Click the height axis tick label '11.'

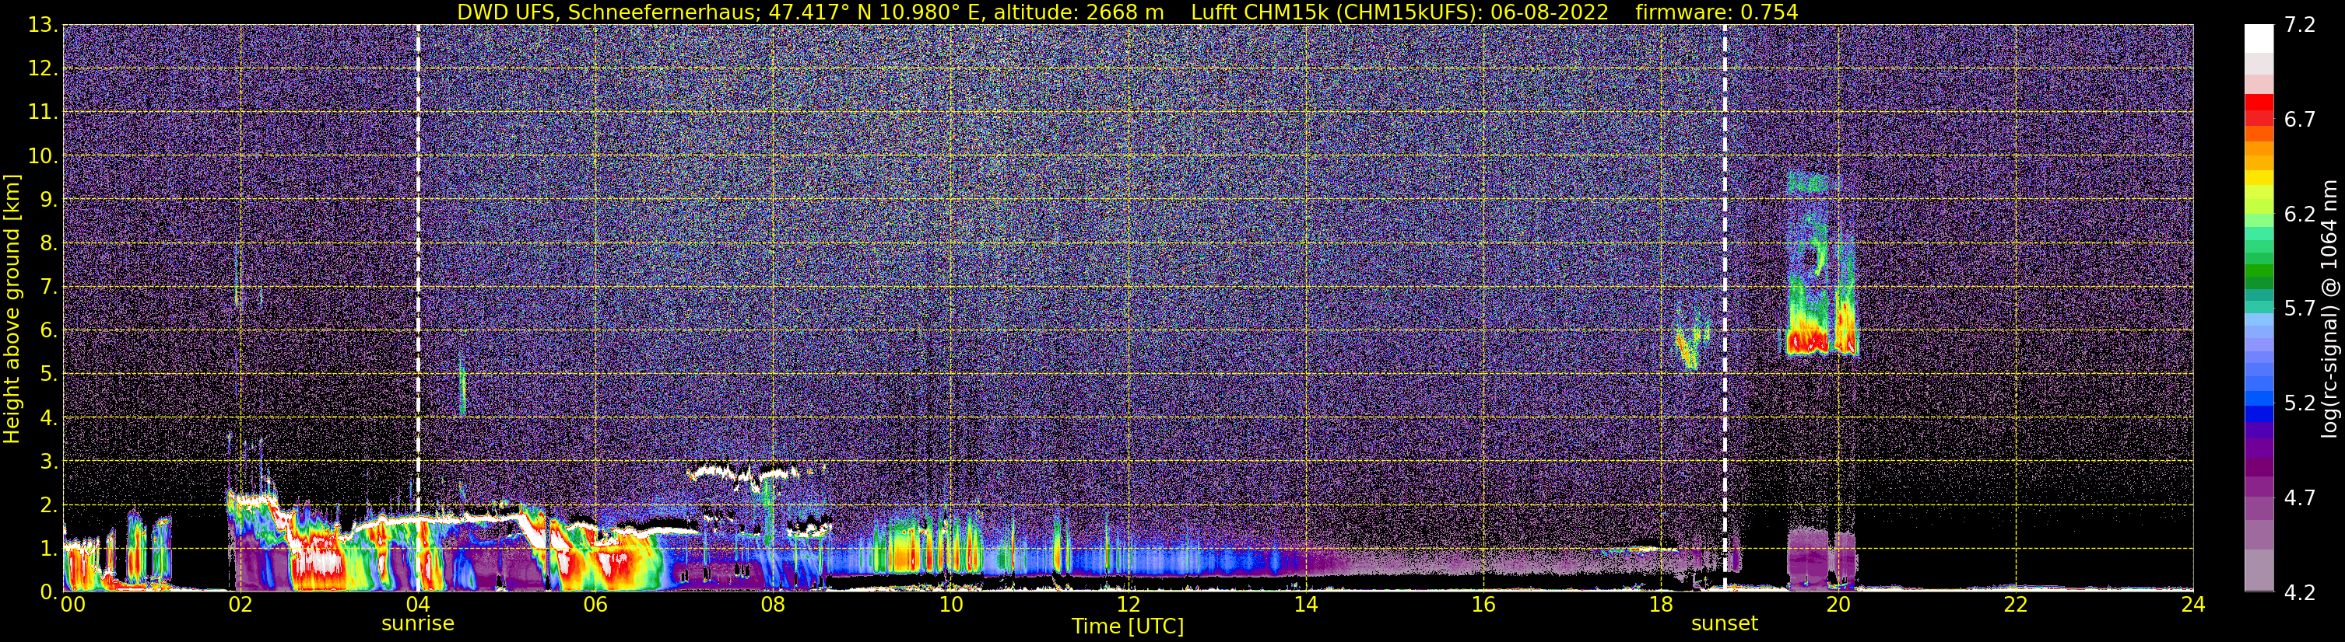43,113
